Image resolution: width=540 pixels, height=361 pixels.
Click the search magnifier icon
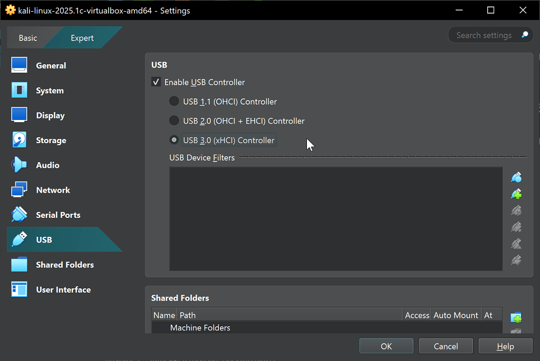click(x=525, y=35)
